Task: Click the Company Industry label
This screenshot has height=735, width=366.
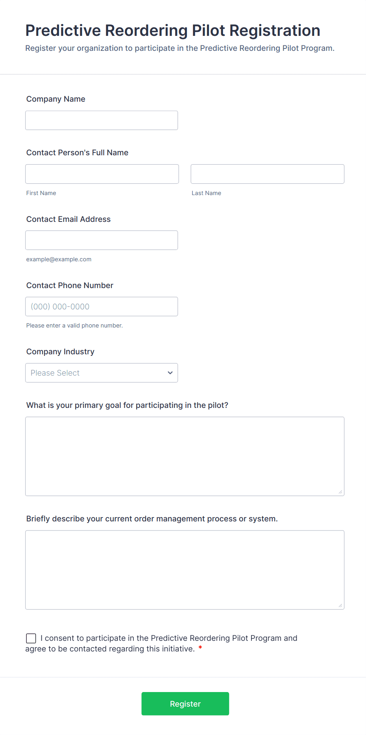Action: (x=60, y=352)
